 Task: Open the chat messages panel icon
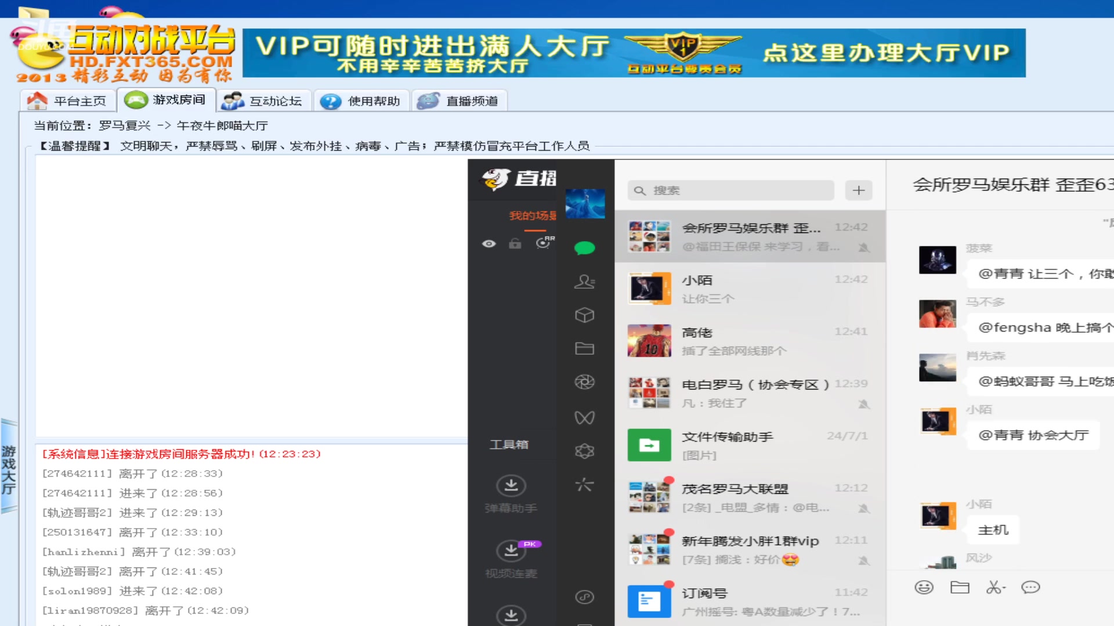click(x=585, y=248)
